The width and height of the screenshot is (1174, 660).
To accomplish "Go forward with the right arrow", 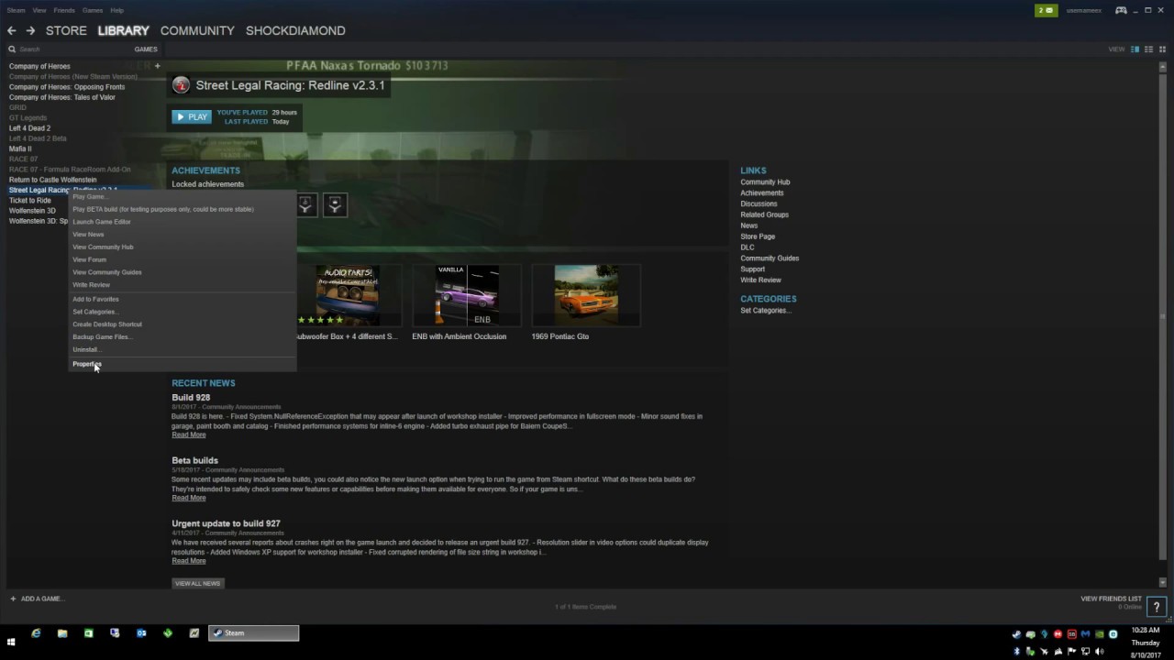I will pyautogui.click(x=30, y=30).
